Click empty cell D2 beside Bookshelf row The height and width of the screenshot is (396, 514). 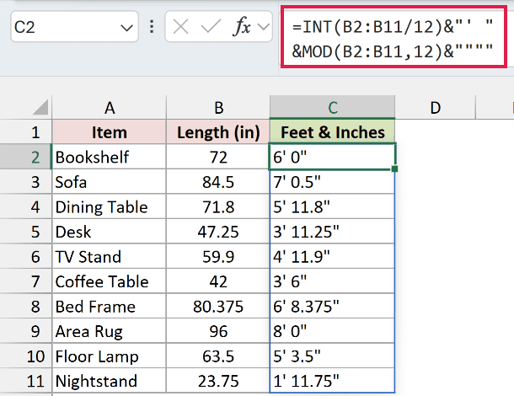(436, 157)
